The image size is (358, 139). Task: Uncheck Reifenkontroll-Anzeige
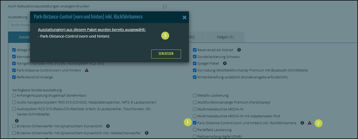[x=14, y=77]
